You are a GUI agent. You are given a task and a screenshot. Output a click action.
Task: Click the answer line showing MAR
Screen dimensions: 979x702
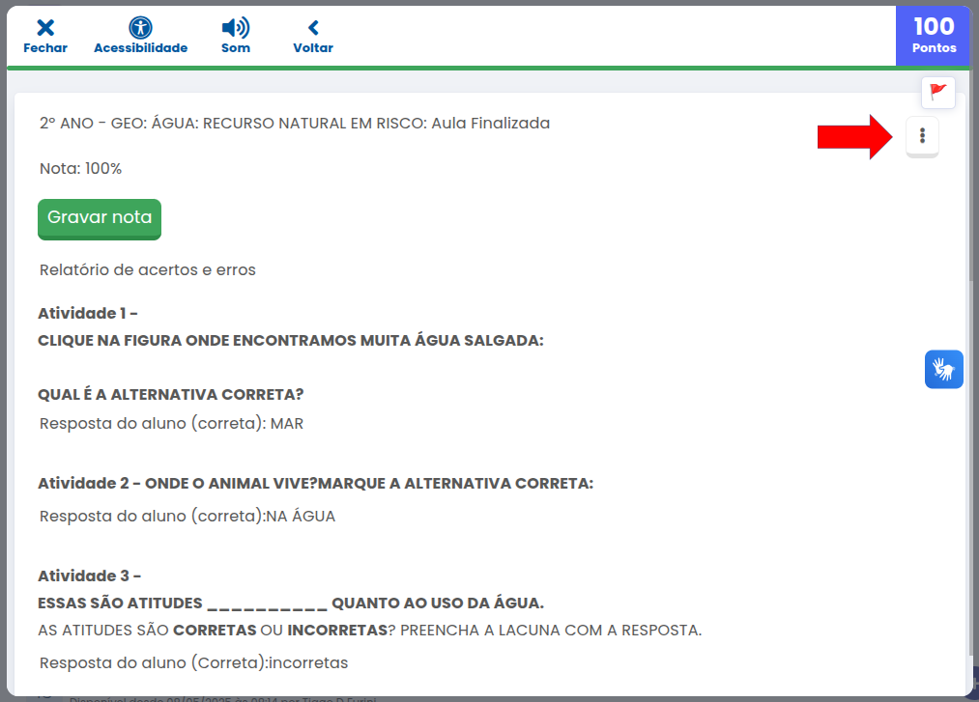(172, 424)
